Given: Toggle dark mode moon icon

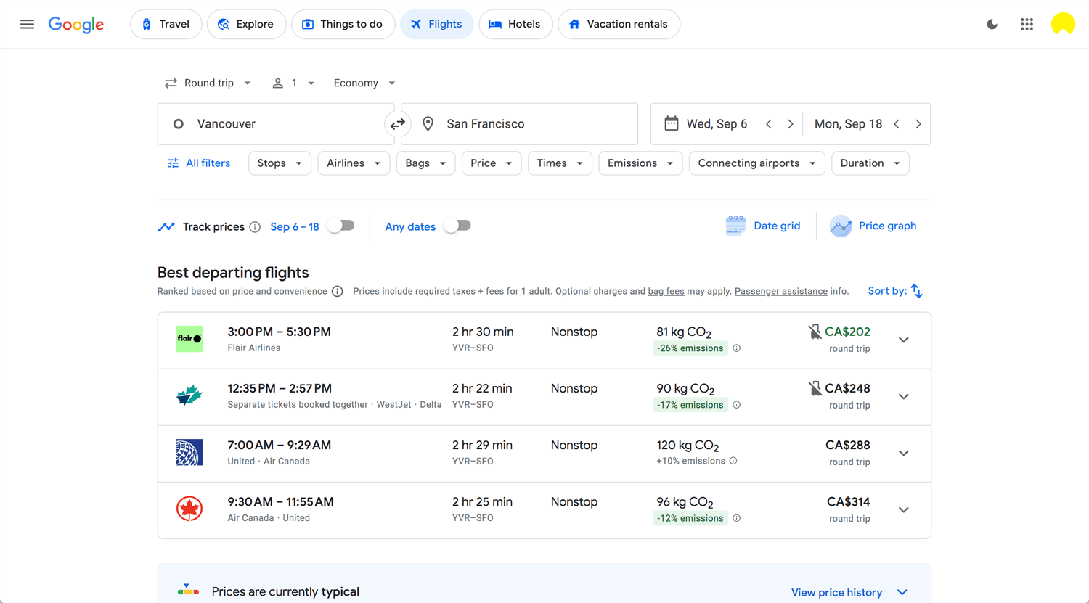Looking at the screenshot, I should point(992,24).
